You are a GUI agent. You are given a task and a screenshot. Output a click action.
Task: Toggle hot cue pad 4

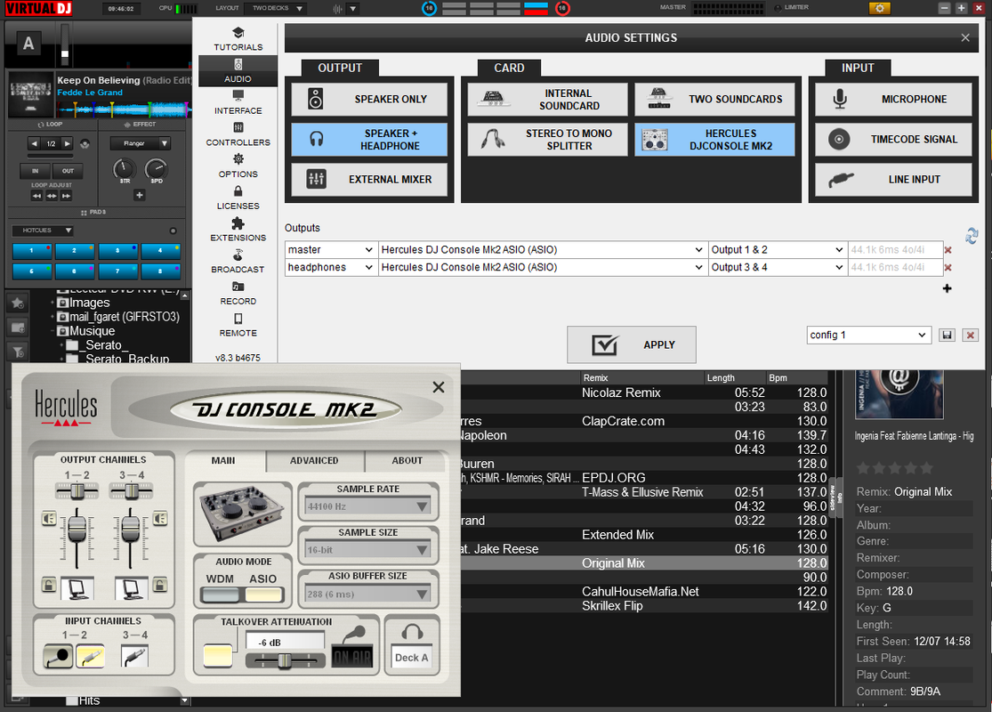[160, 251]
